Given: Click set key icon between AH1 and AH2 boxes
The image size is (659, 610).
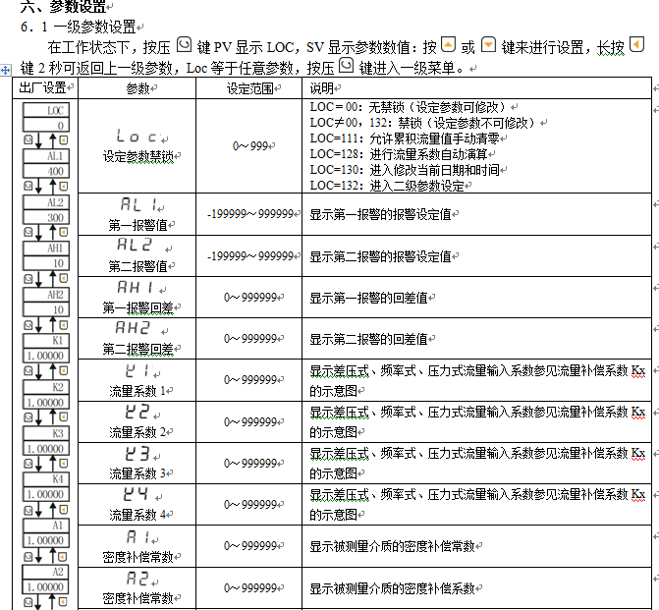Looking at the screenshot, I should tap(27, 278).
